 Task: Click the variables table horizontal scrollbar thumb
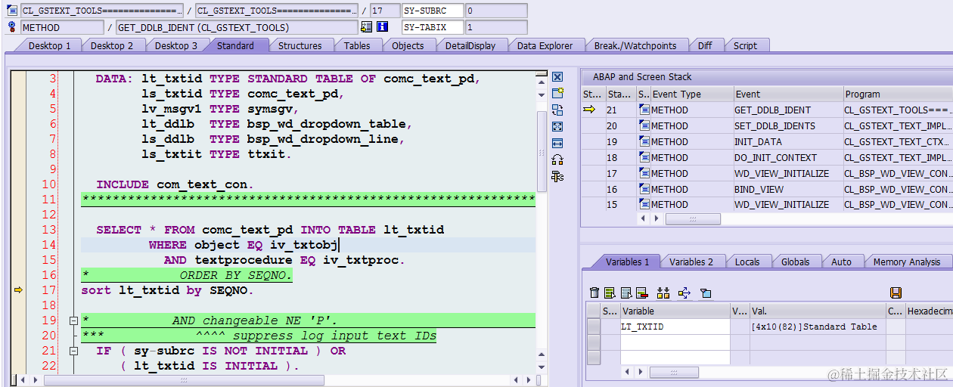[x=674, y=372]
